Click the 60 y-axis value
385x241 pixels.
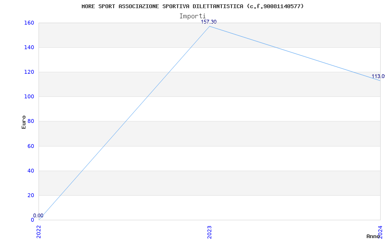31,146
